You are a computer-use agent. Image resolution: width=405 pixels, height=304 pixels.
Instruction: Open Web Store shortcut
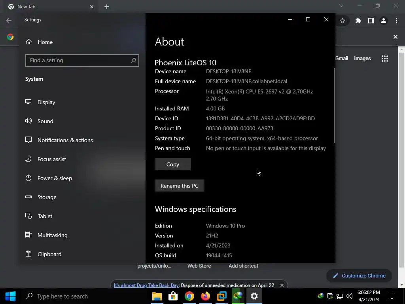click(x=199, y=266)
